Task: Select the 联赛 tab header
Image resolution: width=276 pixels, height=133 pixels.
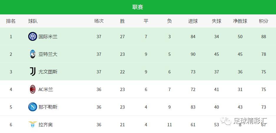Action: (138, 7)
